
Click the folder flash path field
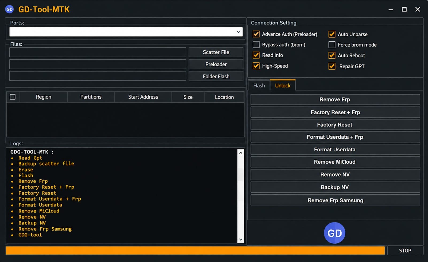click(x=98, y=76)
